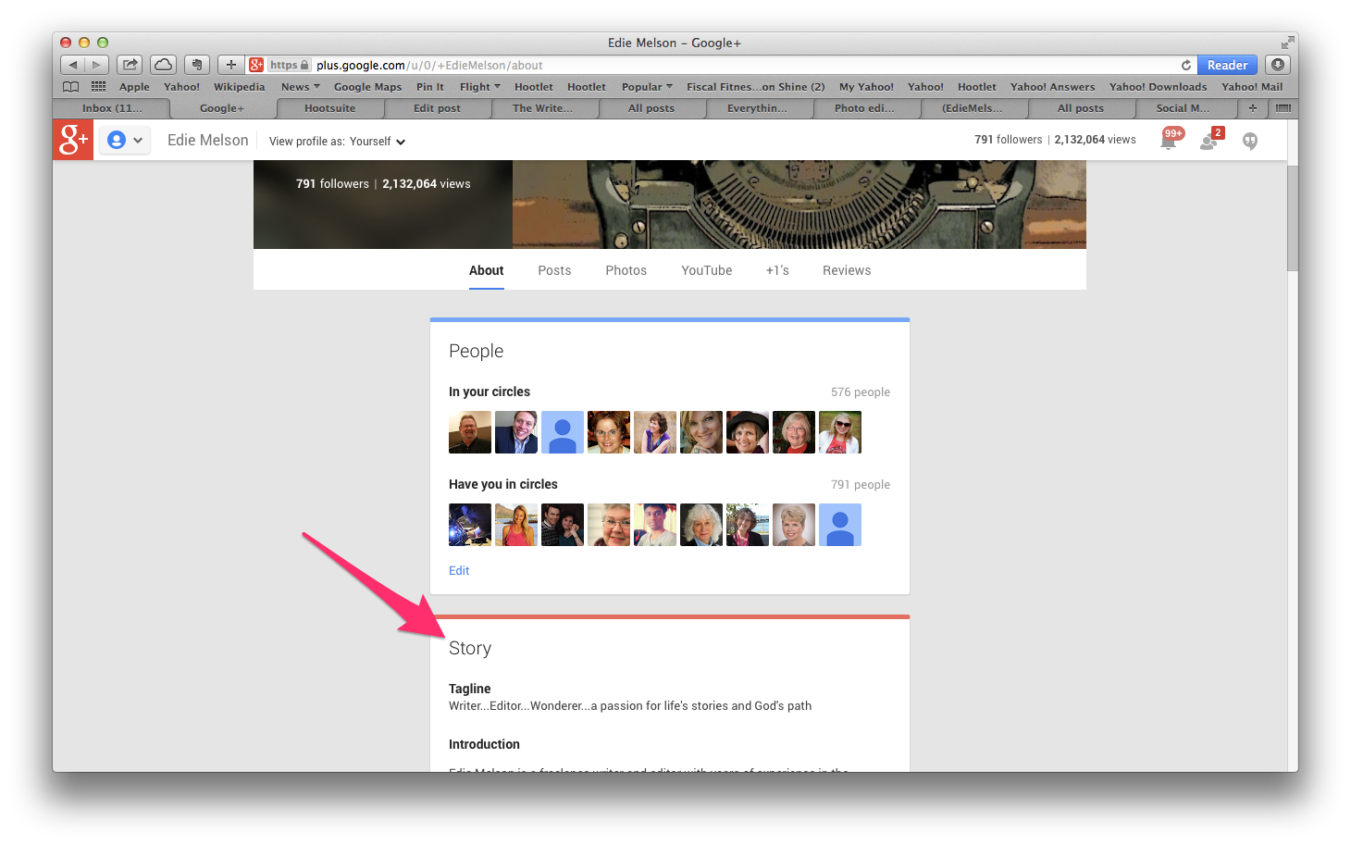Viewport: 1351px width, 845px height.
Task: Switch to the Inbox browser tab
Action: click(x=112, y=108)
